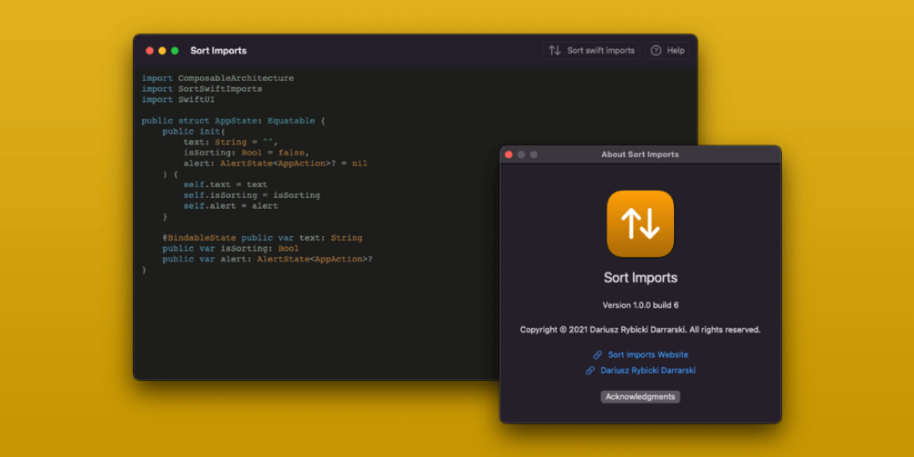Viewport: 914px width, 457px height.
Task: Click the question mark help icon
Action: click(656, 51)
